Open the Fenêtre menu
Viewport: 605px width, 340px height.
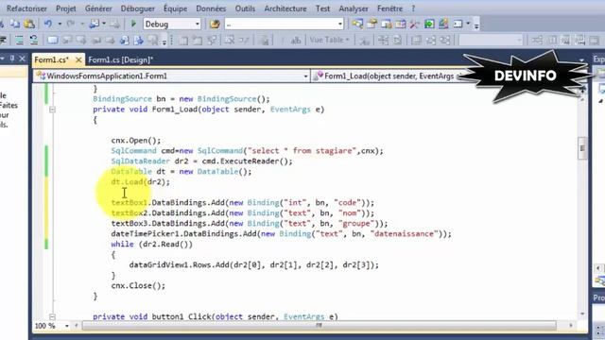(389, 8)
